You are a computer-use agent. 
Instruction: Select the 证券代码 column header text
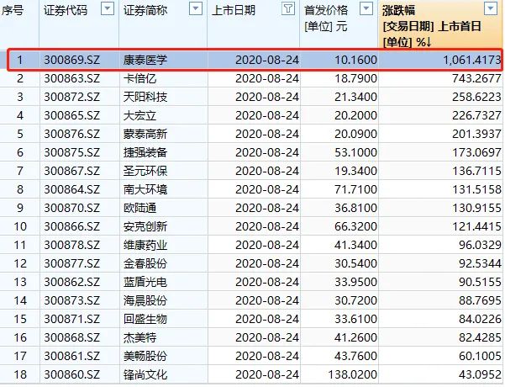(66, 10)
